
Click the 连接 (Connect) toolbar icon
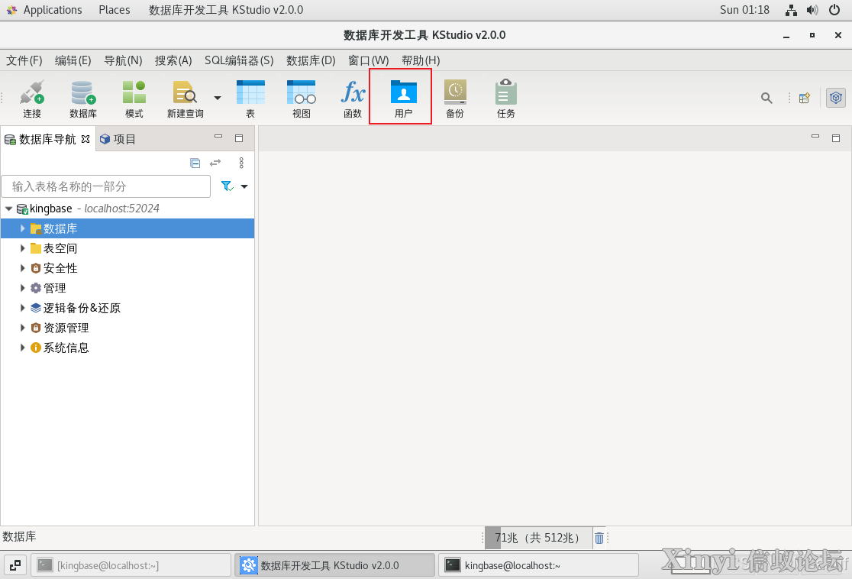click(x=32, y=98)
